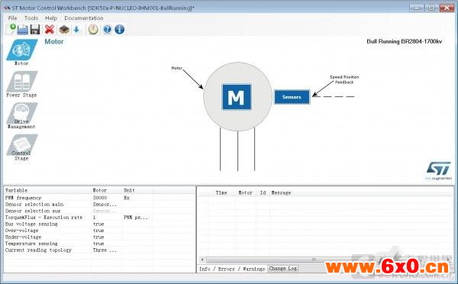Click the blue download arrow icon

point(76,30)
